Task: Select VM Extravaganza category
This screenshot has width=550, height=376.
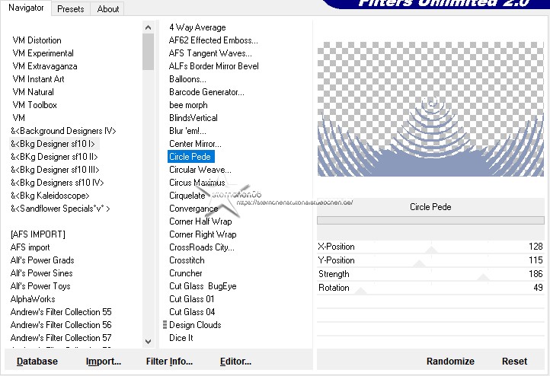Action: point(44,66)
